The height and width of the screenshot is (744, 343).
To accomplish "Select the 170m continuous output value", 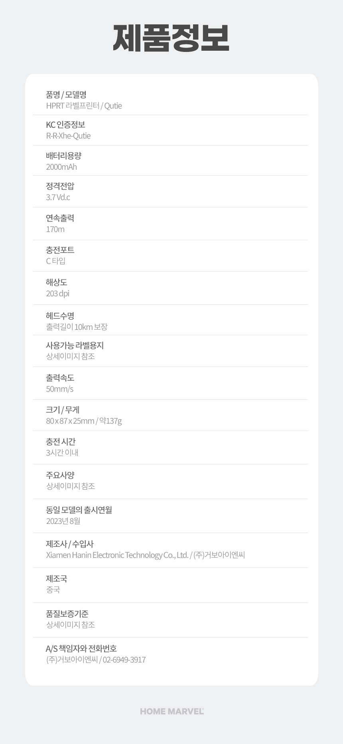I will coord(55,229).
